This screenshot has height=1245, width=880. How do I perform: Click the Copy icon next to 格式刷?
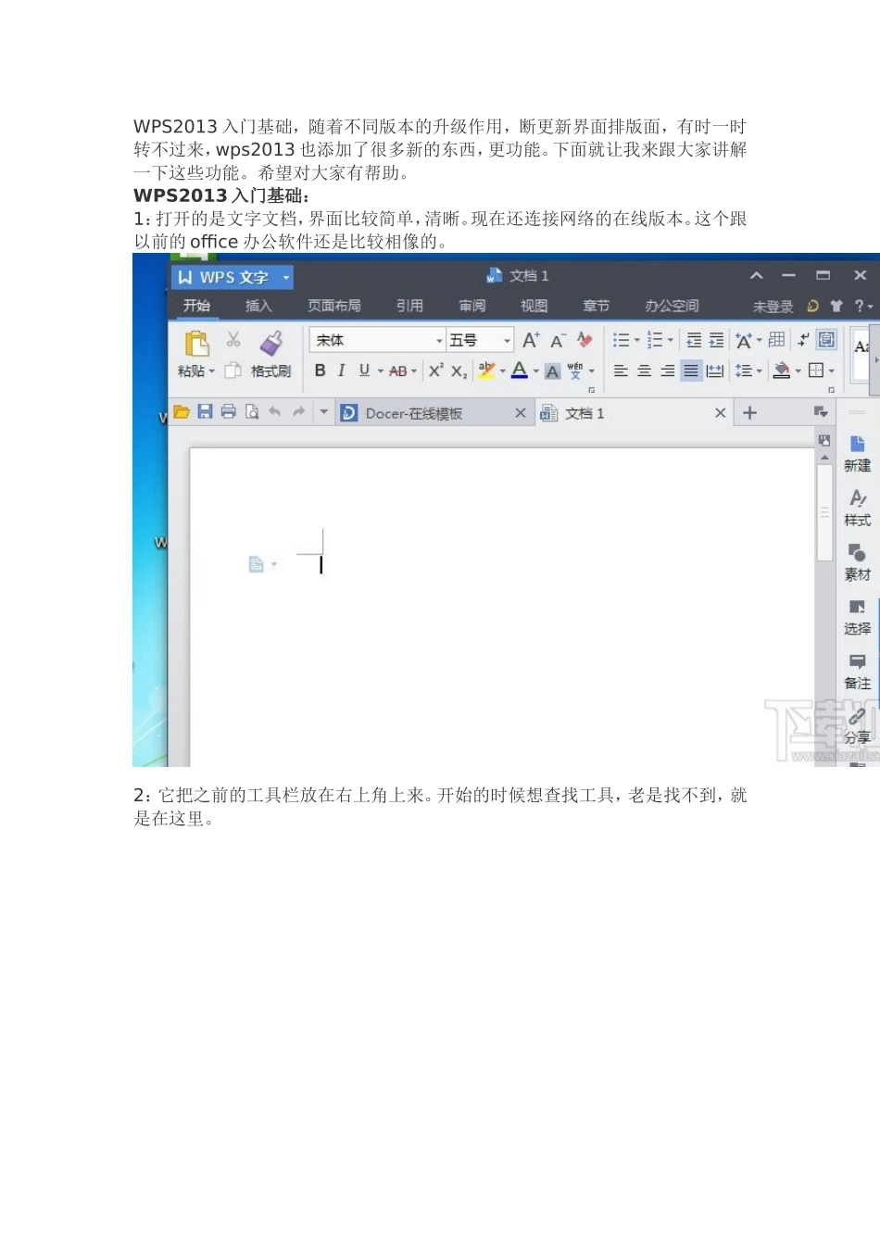233,371
